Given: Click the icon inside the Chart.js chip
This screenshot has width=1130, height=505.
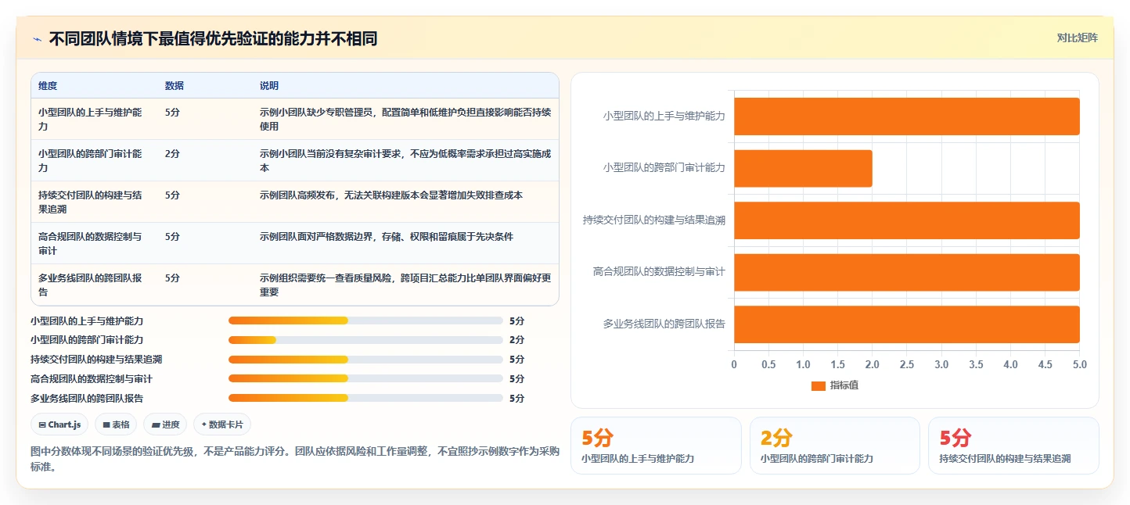Looking at the screenshot, I should click(x=42, y=424).
